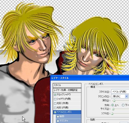Image resolution: width=129 pixels, height=123 pixels.
Task: Enable the 光彩 (内側) checkbox
Action: [x=55, y=108]
